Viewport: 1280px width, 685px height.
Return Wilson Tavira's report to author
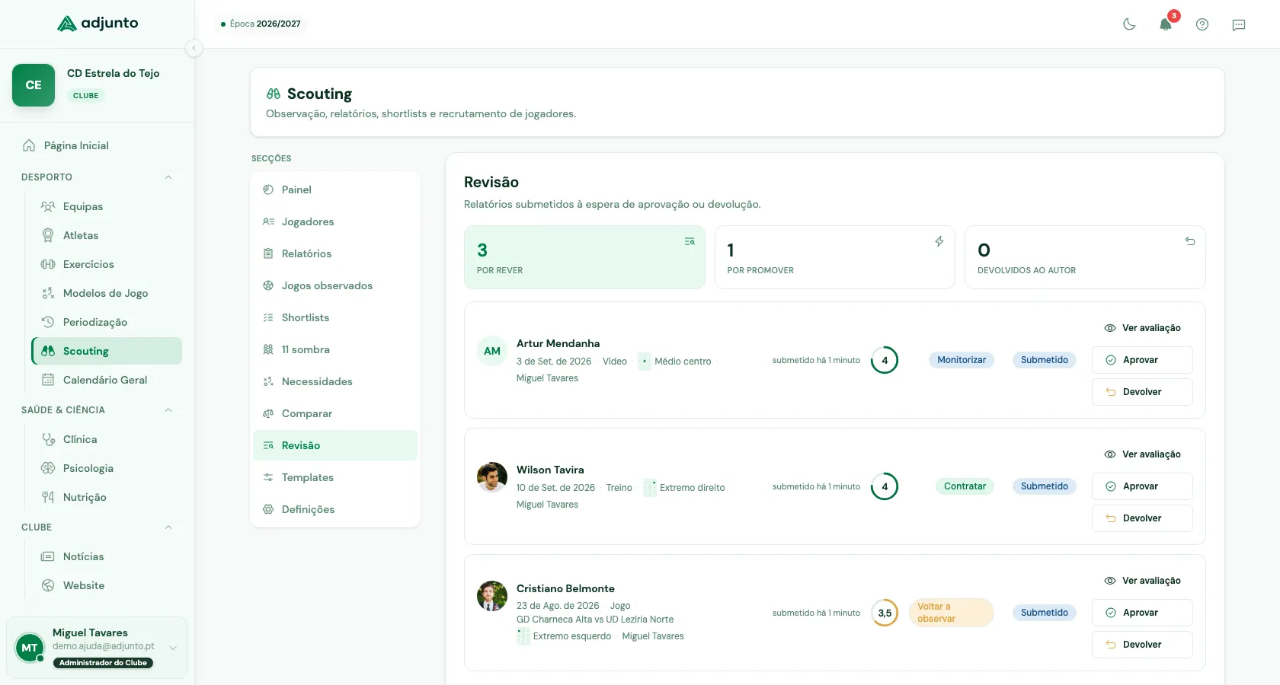1142,518
